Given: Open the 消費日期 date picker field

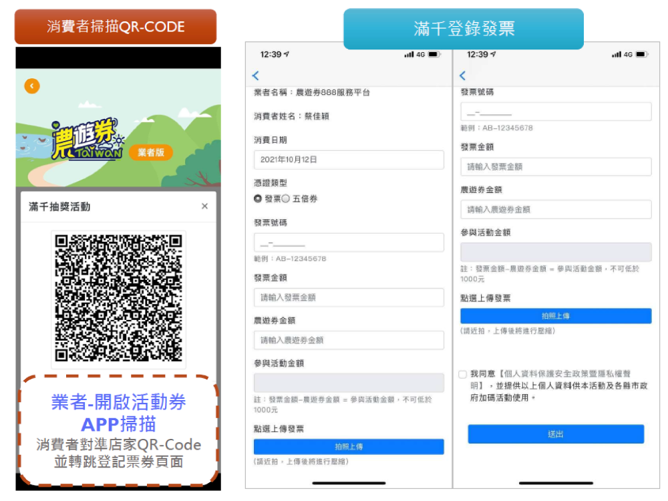Looking at the screenshot, I should click(x=349, y=160).
